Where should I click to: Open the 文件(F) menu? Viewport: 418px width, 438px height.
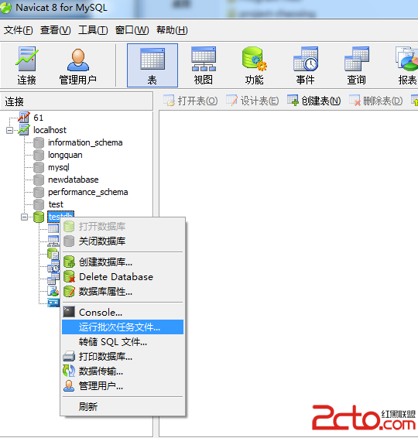tap(18, 30)
